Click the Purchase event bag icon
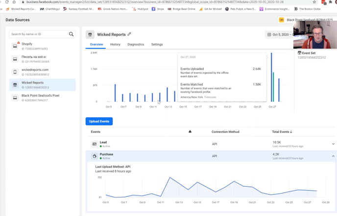Viewport: 337px width, 216px height. (95, 156)
